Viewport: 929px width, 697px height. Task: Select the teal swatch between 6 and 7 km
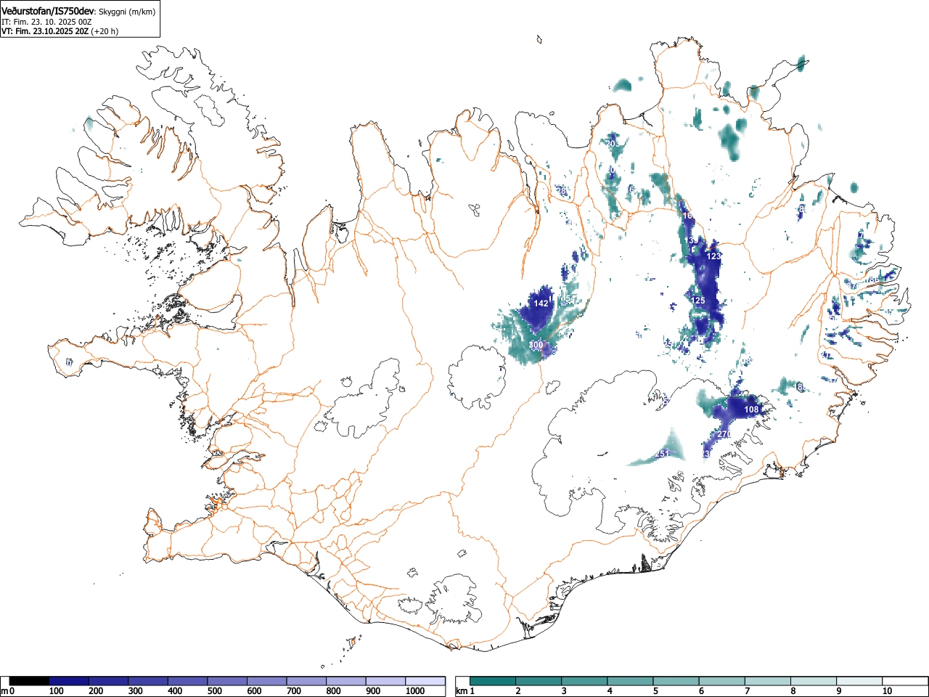pyautogui.click(x=722, y=681)
